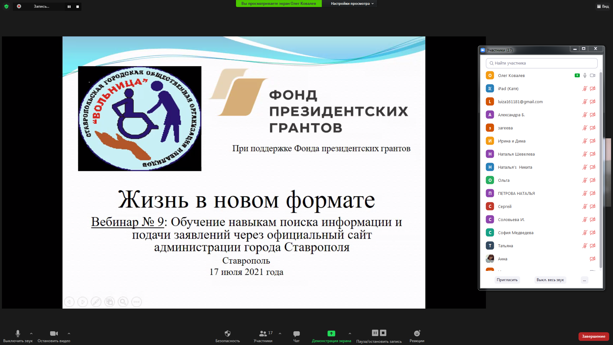Image resolution: width=613 pixels, height=345 pixels.
Task: Toggle Олег Ковалев's microphone icon
Action: [x=585, y=76]
